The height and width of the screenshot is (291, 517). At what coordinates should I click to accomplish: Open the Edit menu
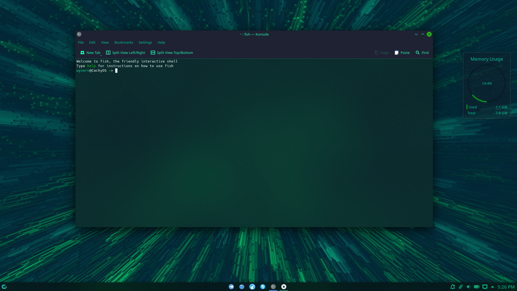pyautogui.click(x=92, y=42)
